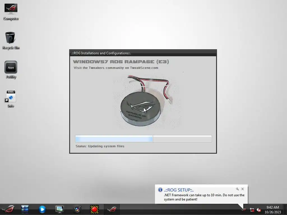
Task: Open ROG SETUP notification wrench options
Action: [237, 189]
